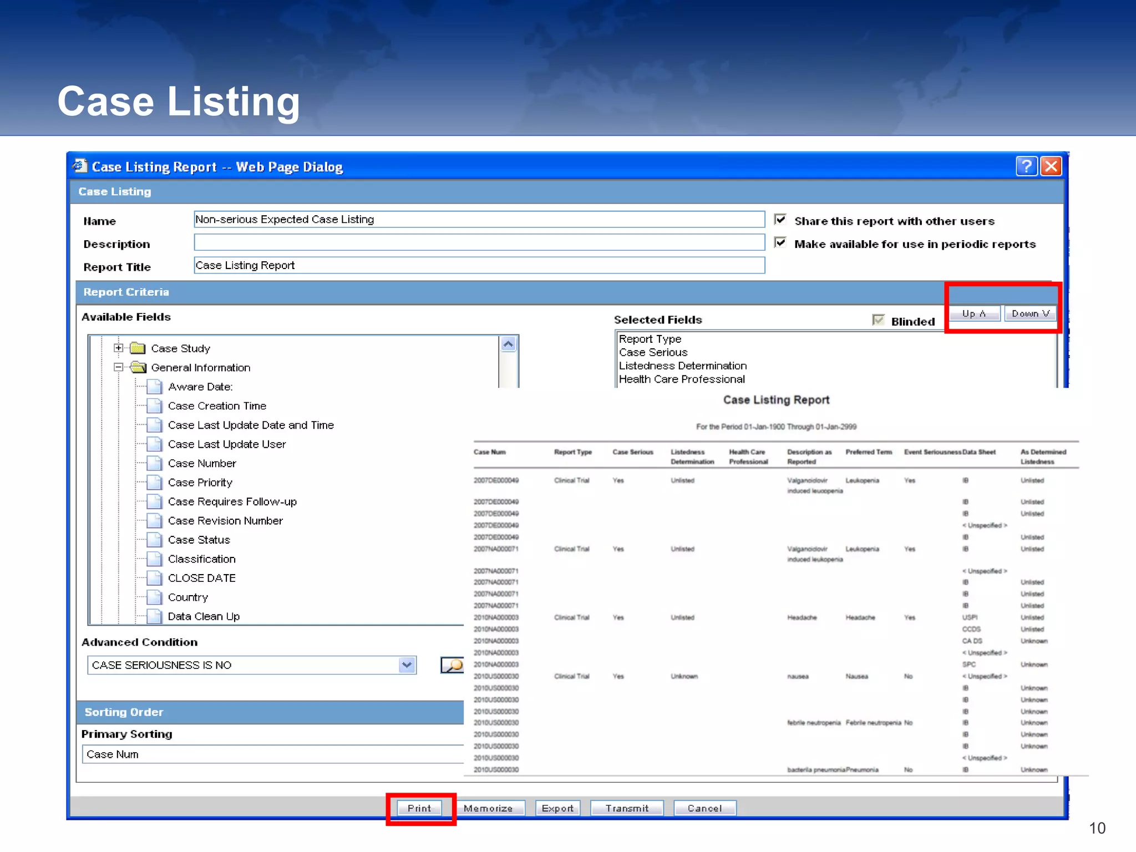Click the Case Study folder label

pos(181,348)
